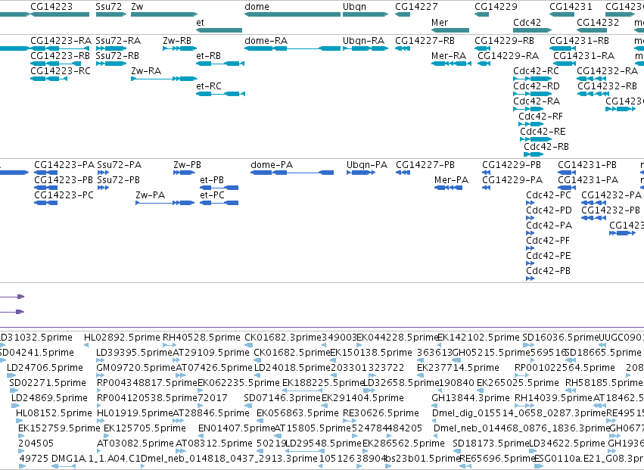Click transcript CG14229-RB
The height and width of the screenshot is (470, 644).
point(504,41)
